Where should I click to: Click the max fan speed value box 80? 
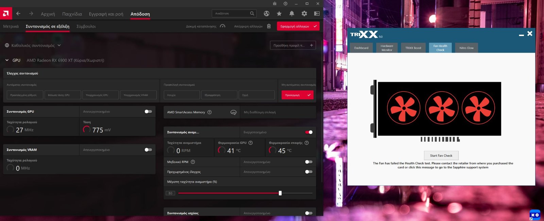(x=170, y=193)
